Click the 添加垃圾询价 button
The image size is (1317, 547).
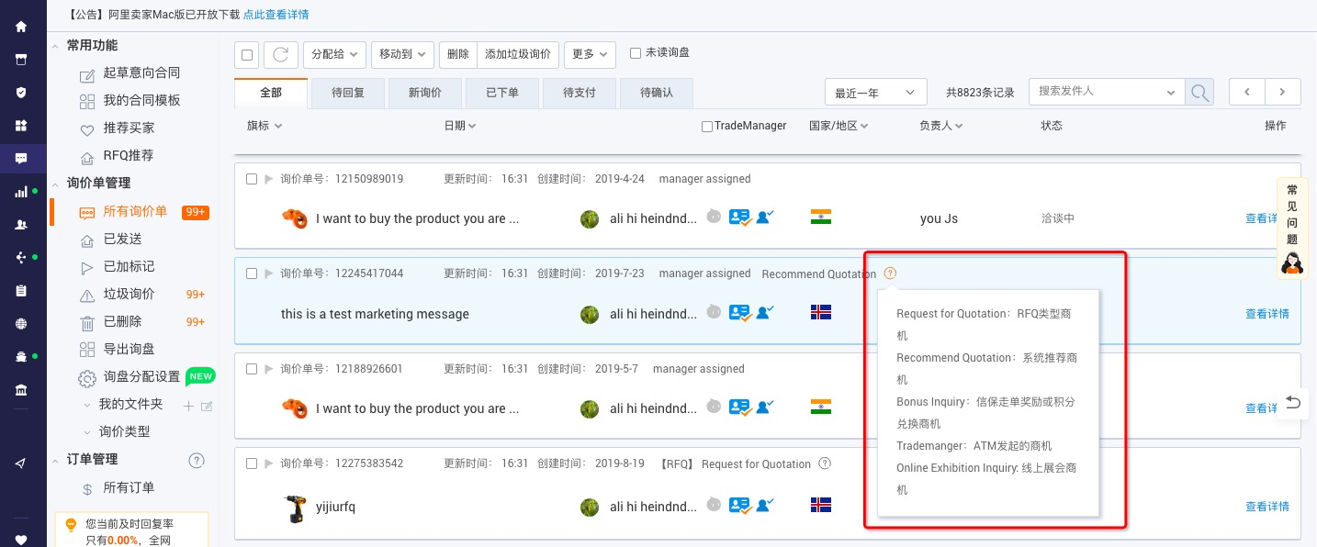point(518,55)
